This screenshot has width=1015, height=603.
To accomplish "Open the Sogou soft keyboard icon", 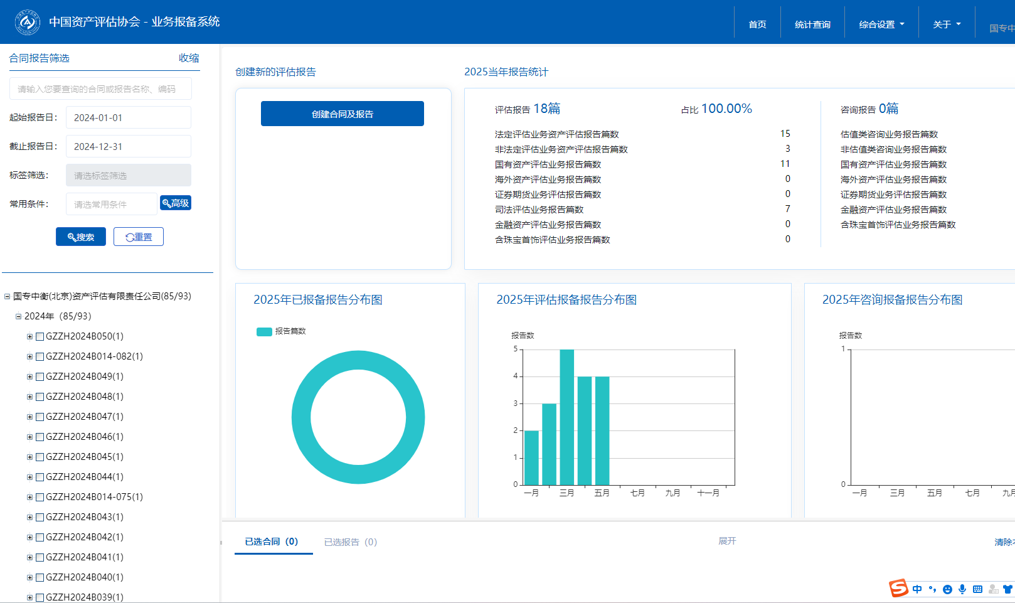I will pyautogui.click(x=977, y=589).
